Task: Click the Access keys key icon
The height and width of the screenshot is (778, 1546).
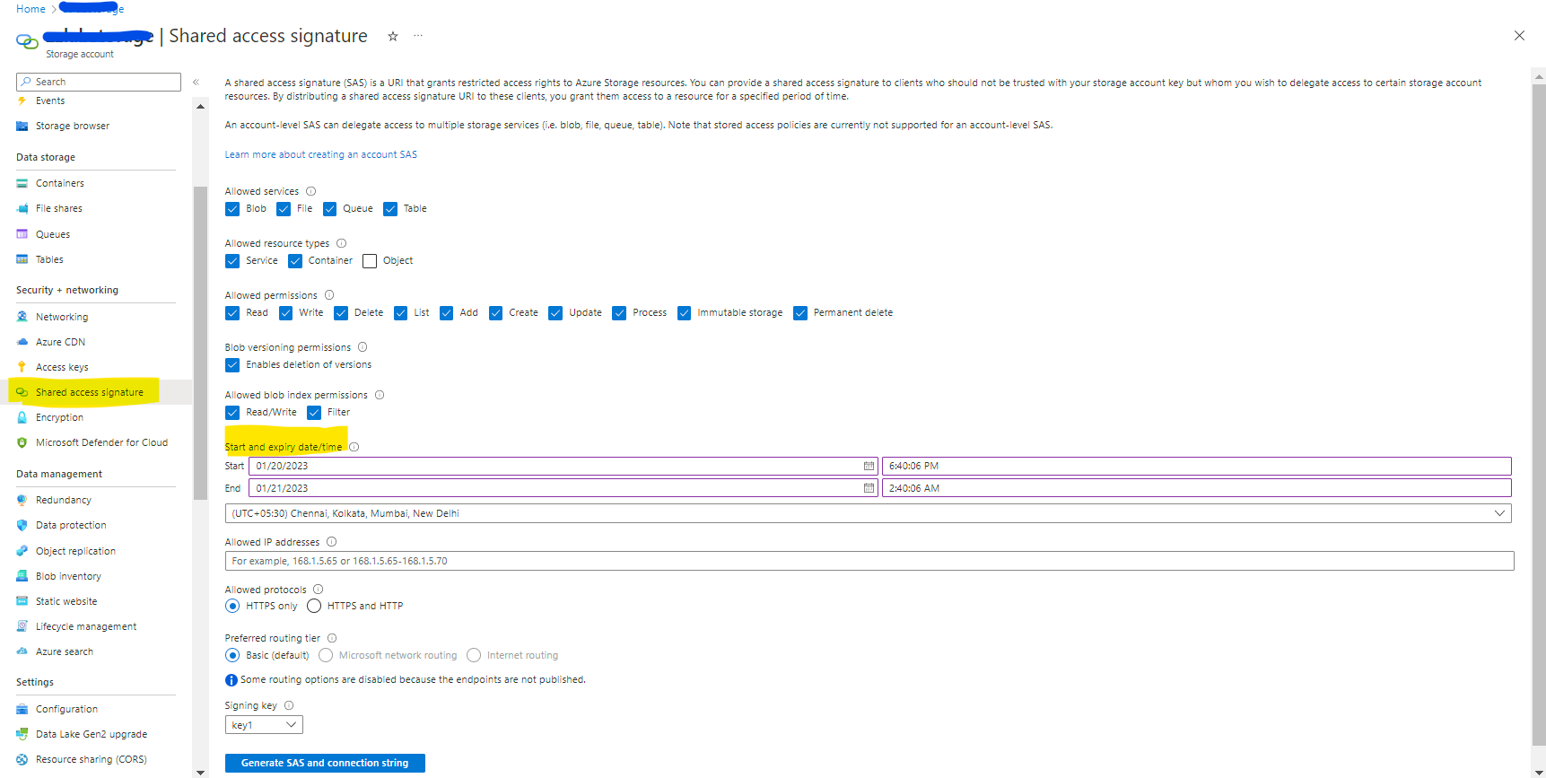Action: pyautogui.click(x=22, y=367)
